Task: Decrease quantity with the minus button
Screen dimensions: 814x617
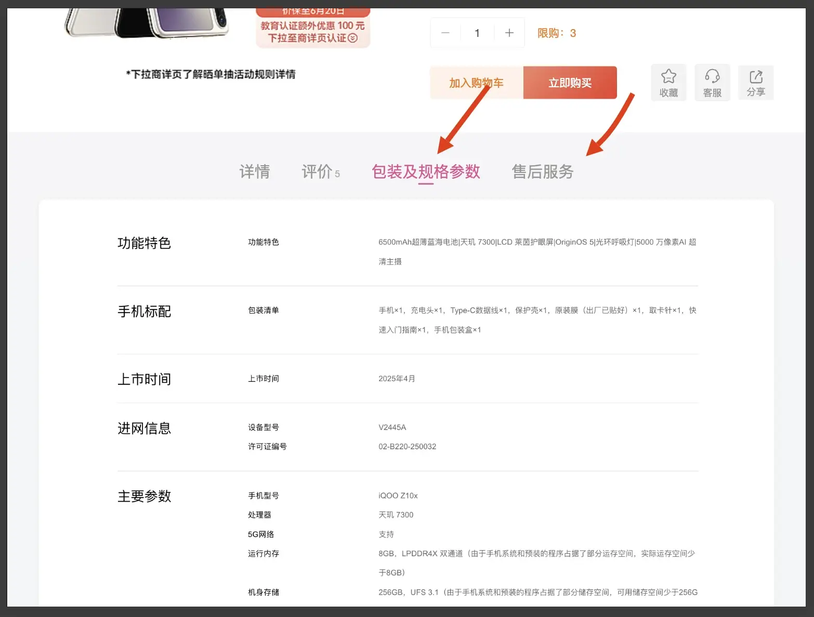Action: pyautogui.click(x=445, y=33)
